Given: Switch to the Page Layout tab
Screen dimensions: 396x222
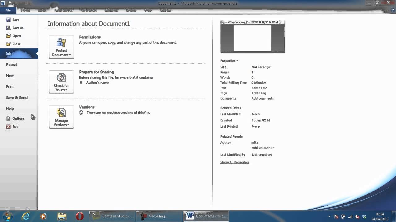Looking at the screenshot, I should click(x=63, y=10).
